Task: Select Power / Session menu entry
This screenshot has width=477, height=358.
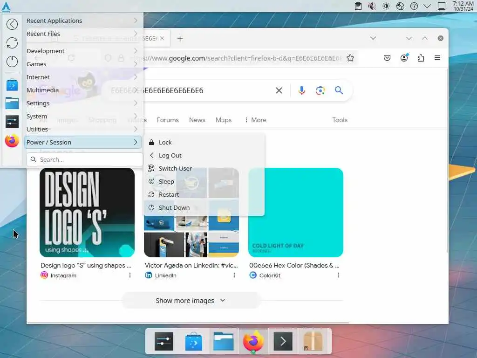Action: [x=82, y=143]
